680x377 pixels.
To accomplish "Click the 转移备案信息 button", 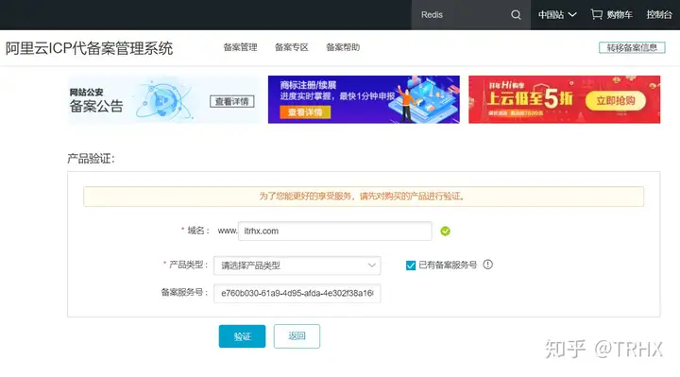I will (632, 48).
